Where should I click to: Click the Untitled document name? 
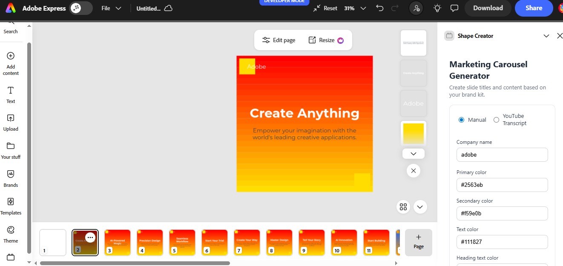coord(149,9)
